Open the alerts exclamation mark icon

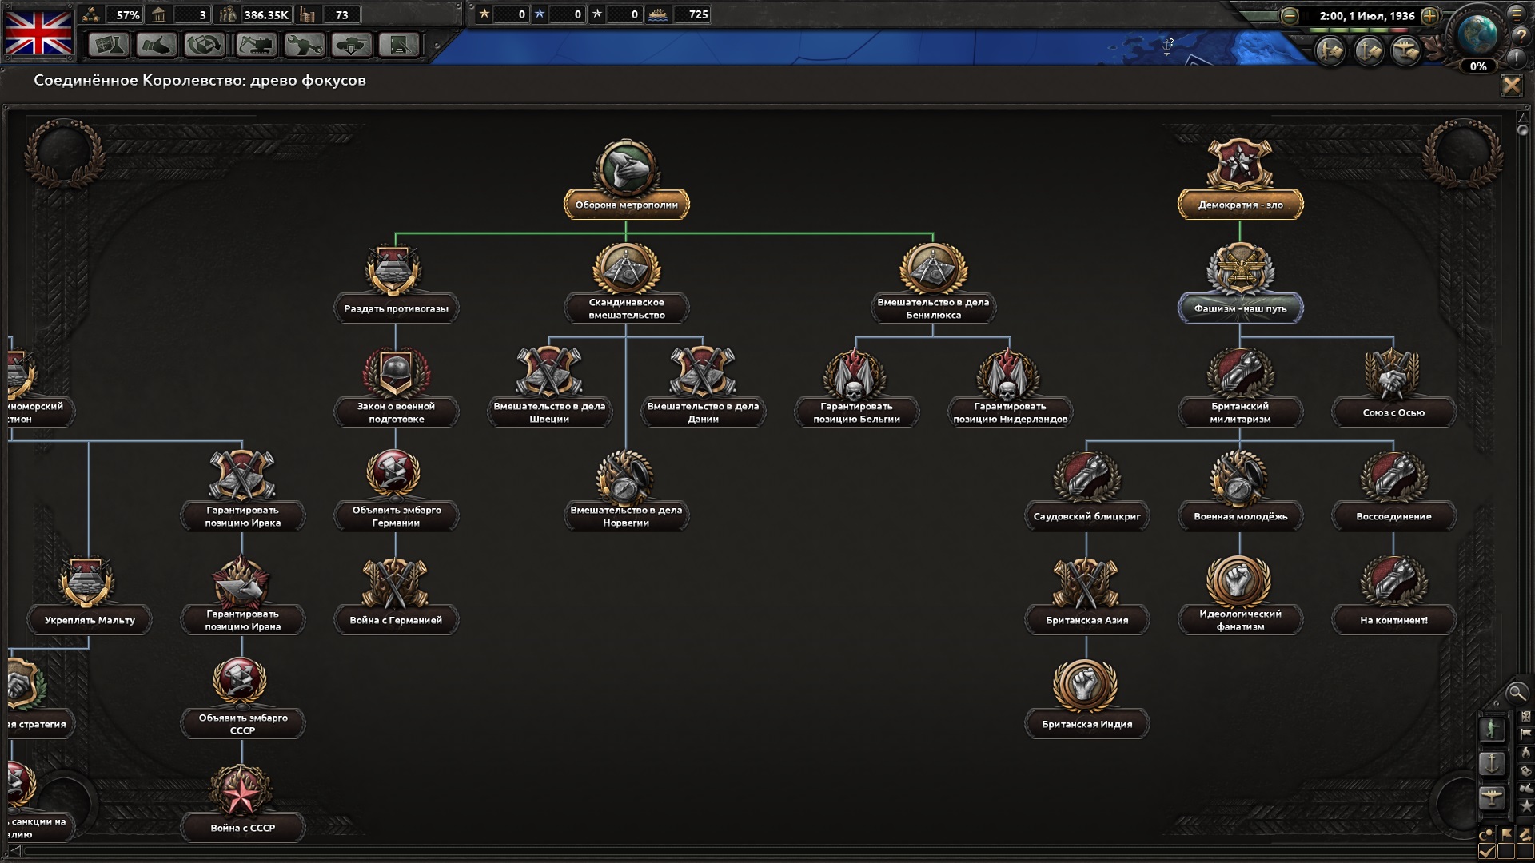click(1517, 58)
